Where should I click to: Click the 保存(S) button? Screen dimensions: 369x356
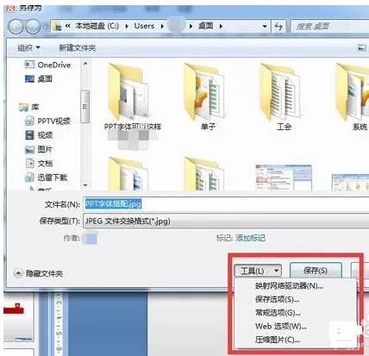[316, 271]
